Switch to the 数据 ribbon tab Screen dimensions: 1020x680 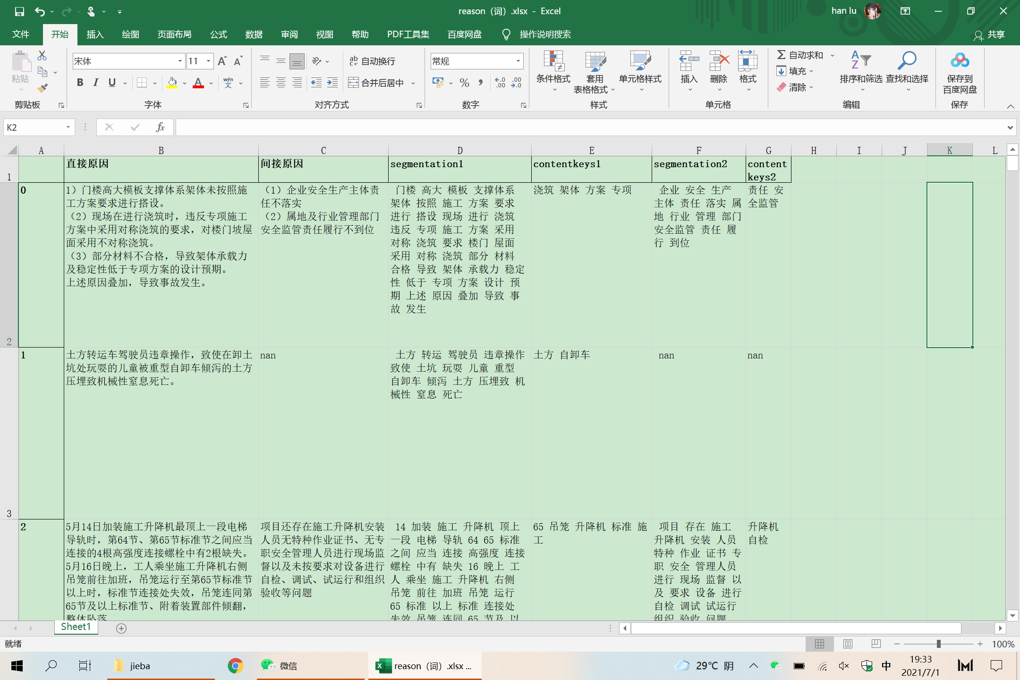point(254,34)
